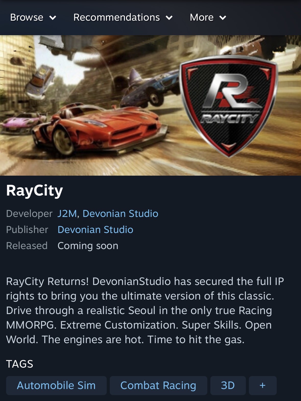Click the chevron arrow beside Browse
The height and width of the screenshot is (401, 301).
tap(53, 18)
